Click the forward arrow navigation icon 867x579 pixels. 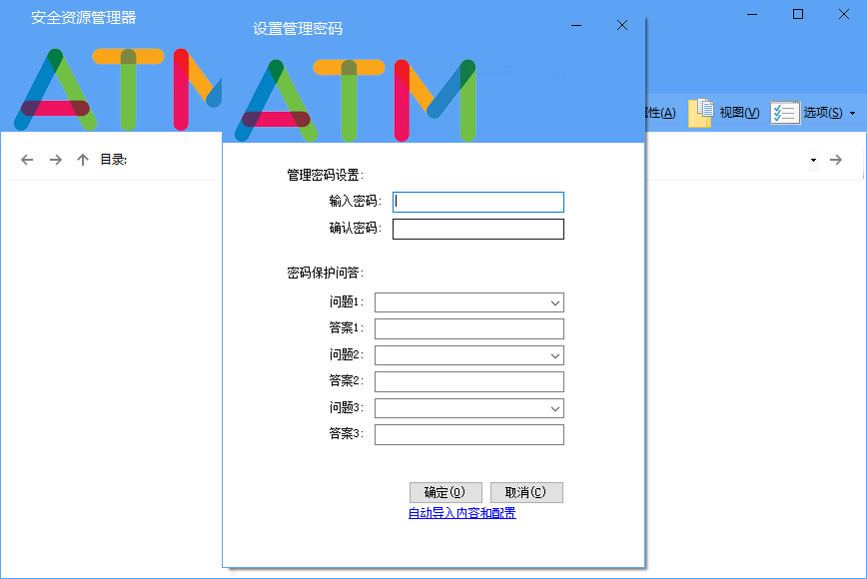pyautogui.click(x=56, y=160)
